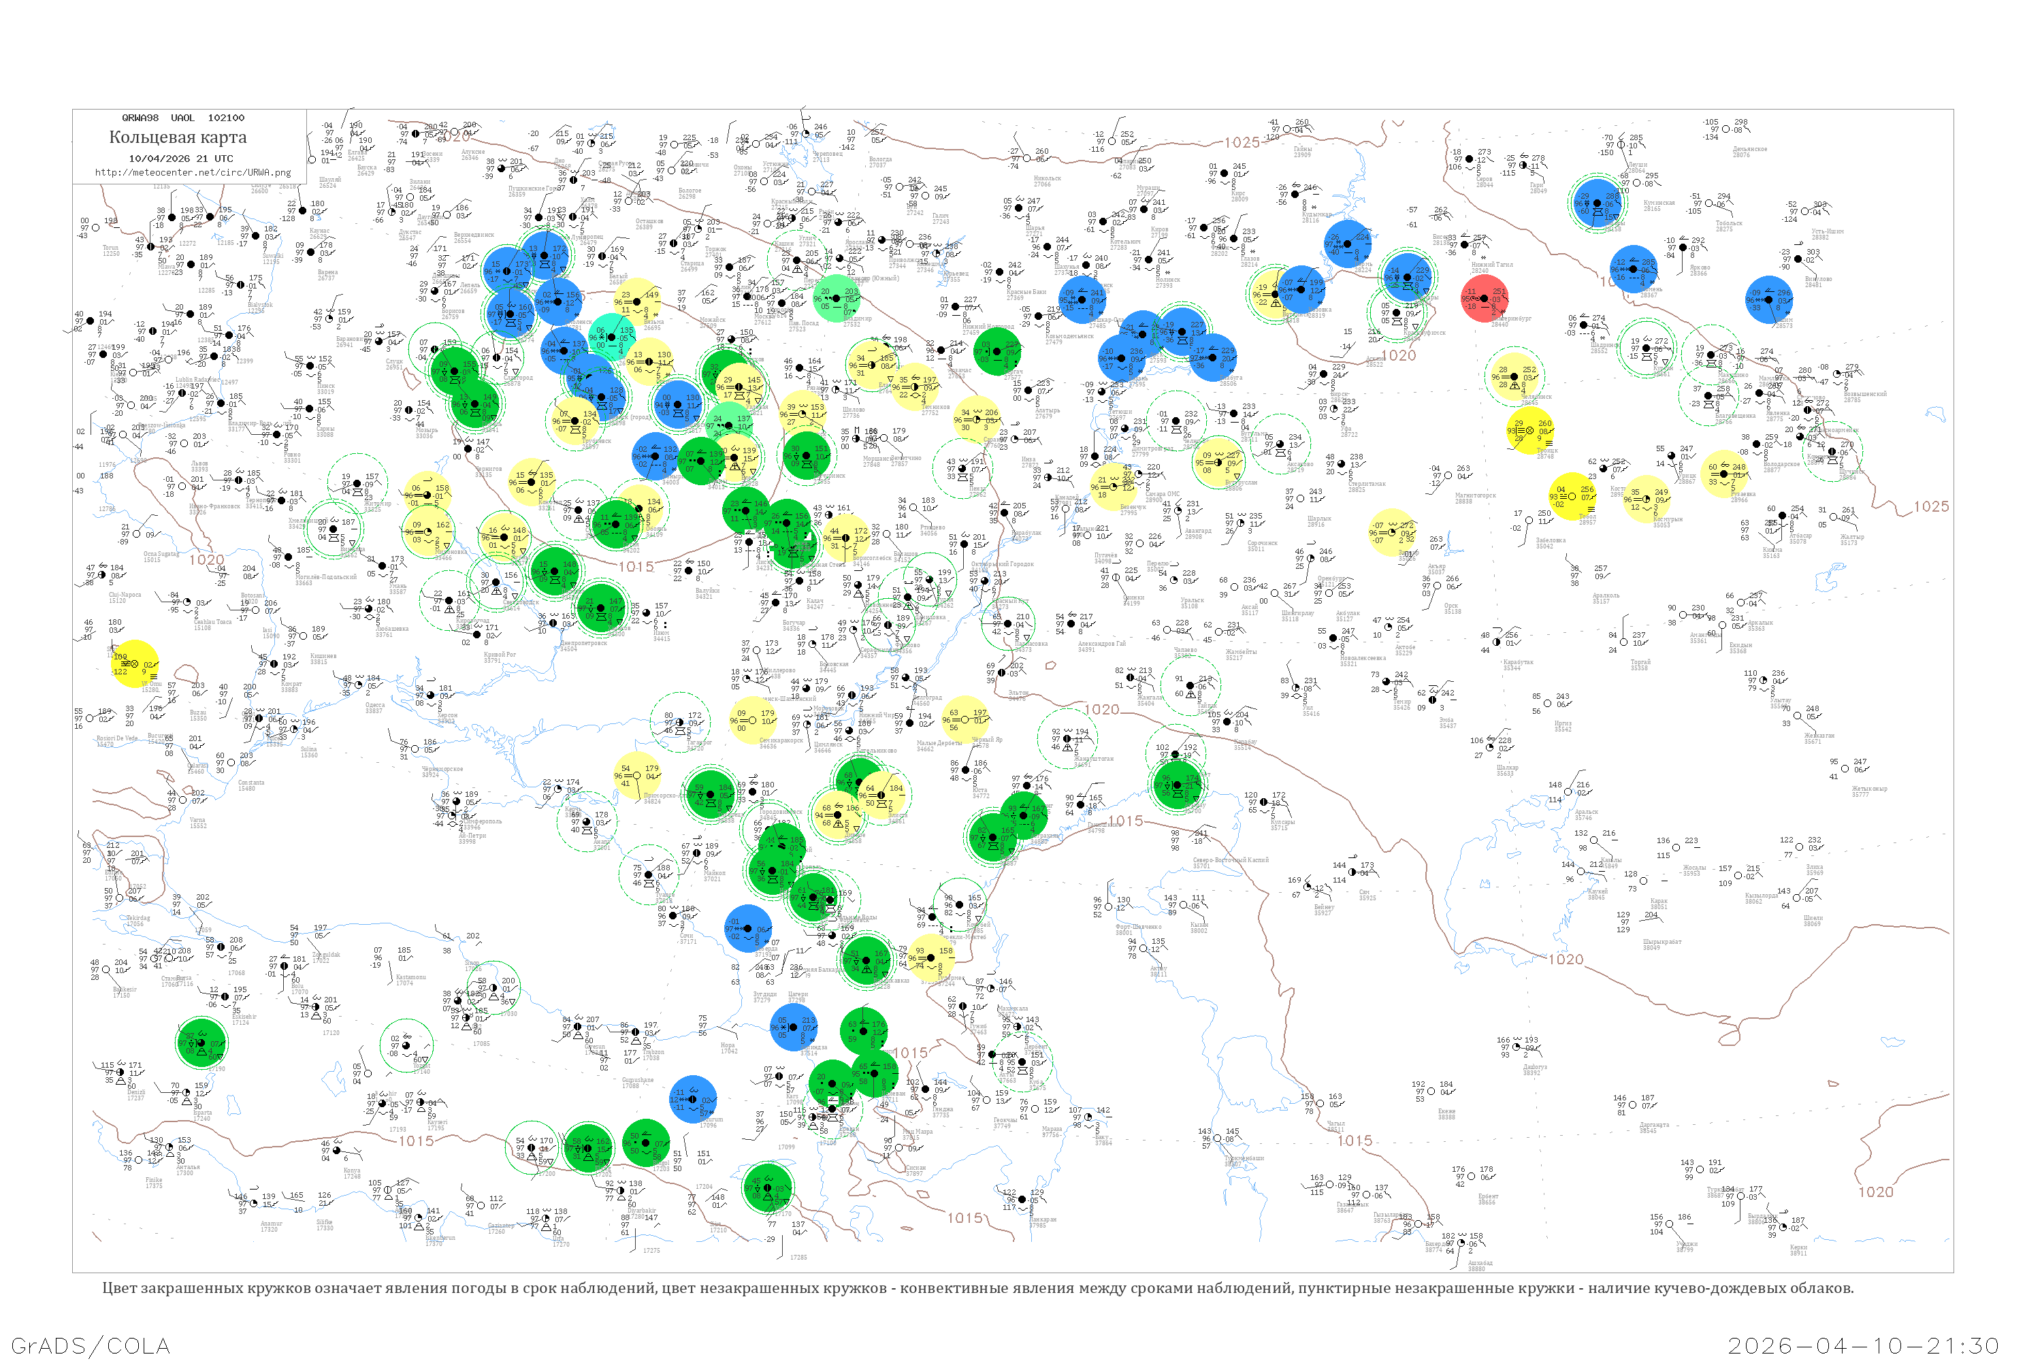Click the blue Тюмень station circle
The height and width of the screenshot is (1361, 2042).
[x=1634, y=269]
